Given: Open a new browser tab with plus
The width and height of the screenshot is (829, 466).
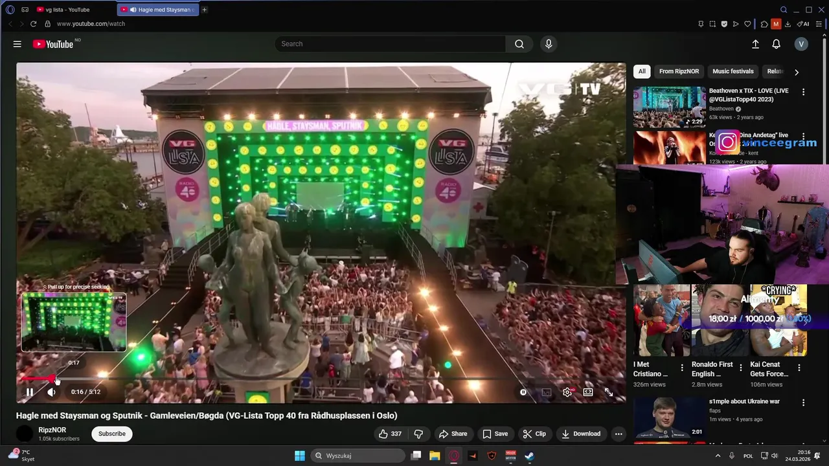Looking at the screenshot, I should click(x=205, y=10).
